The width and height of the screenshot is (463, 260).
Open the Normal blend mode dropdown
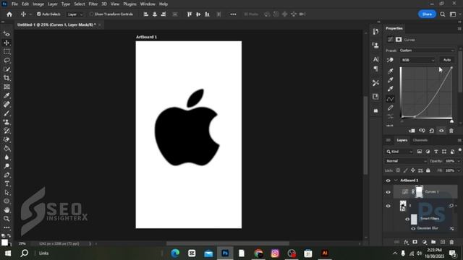pos(406,161)
